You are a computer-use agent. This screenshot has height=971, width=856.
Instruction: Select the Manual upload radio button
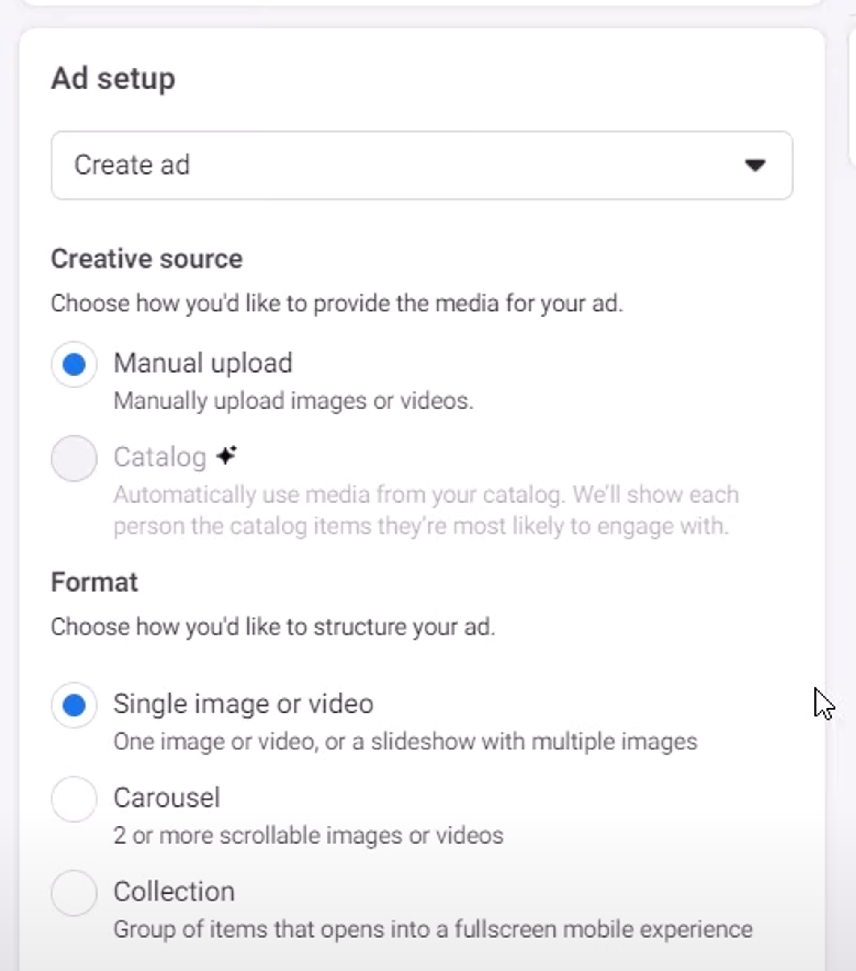74,364
